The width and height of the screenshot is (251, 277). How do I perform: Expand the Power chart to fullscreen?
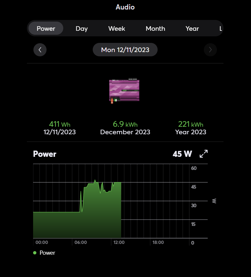point(204,154)
